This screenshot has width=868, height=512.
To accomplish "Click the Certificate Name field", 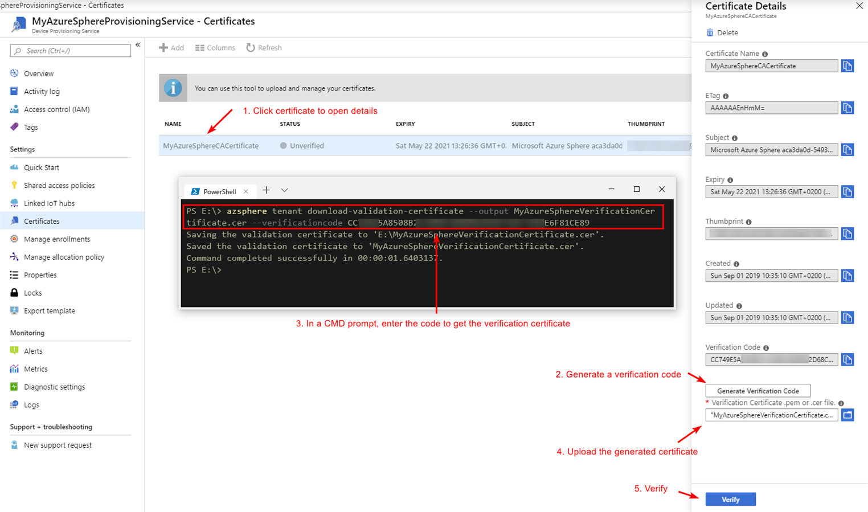I will click(772, 66).
